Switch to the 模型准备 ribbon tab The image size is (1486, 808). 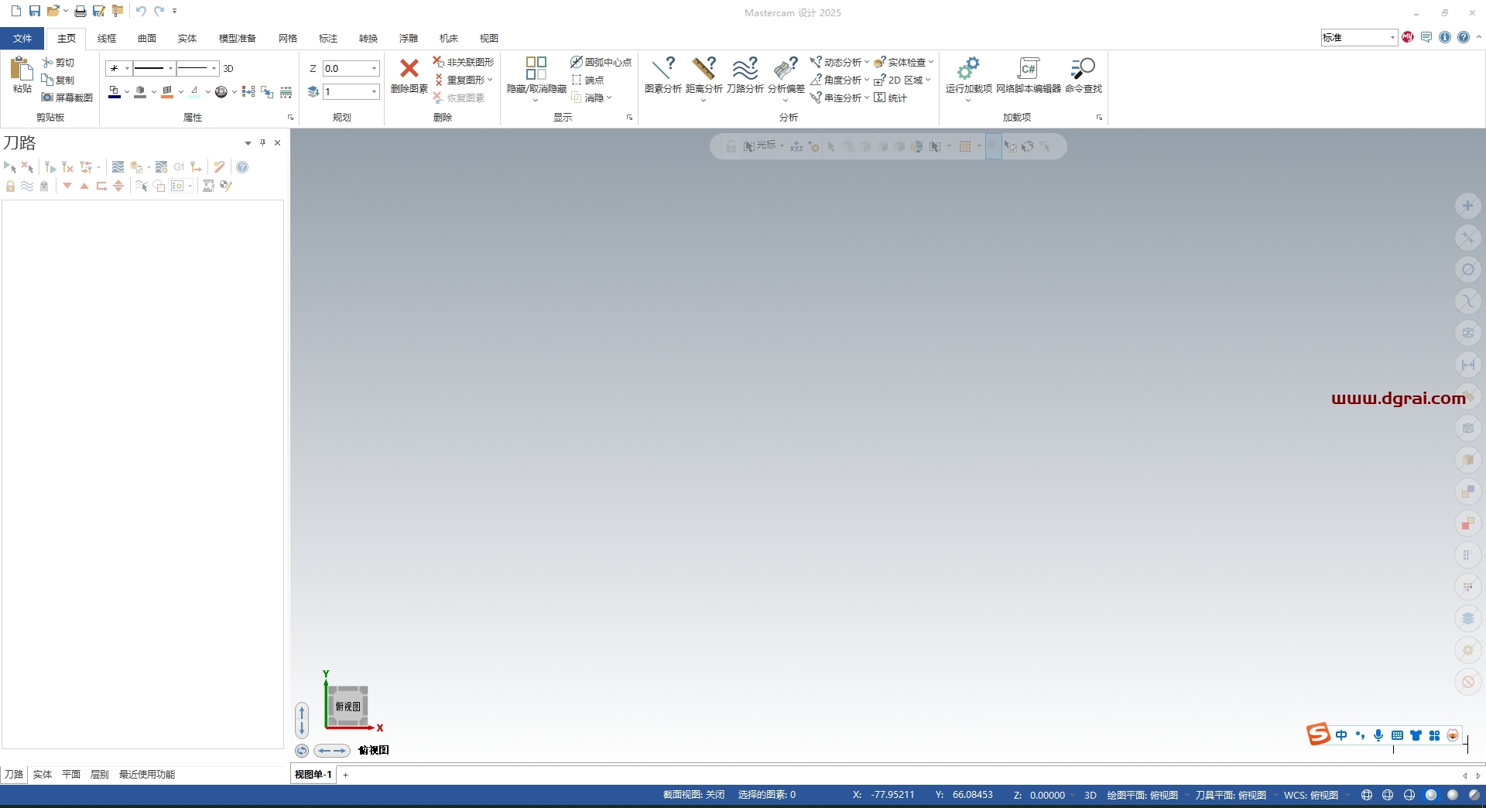pos(238,39)
